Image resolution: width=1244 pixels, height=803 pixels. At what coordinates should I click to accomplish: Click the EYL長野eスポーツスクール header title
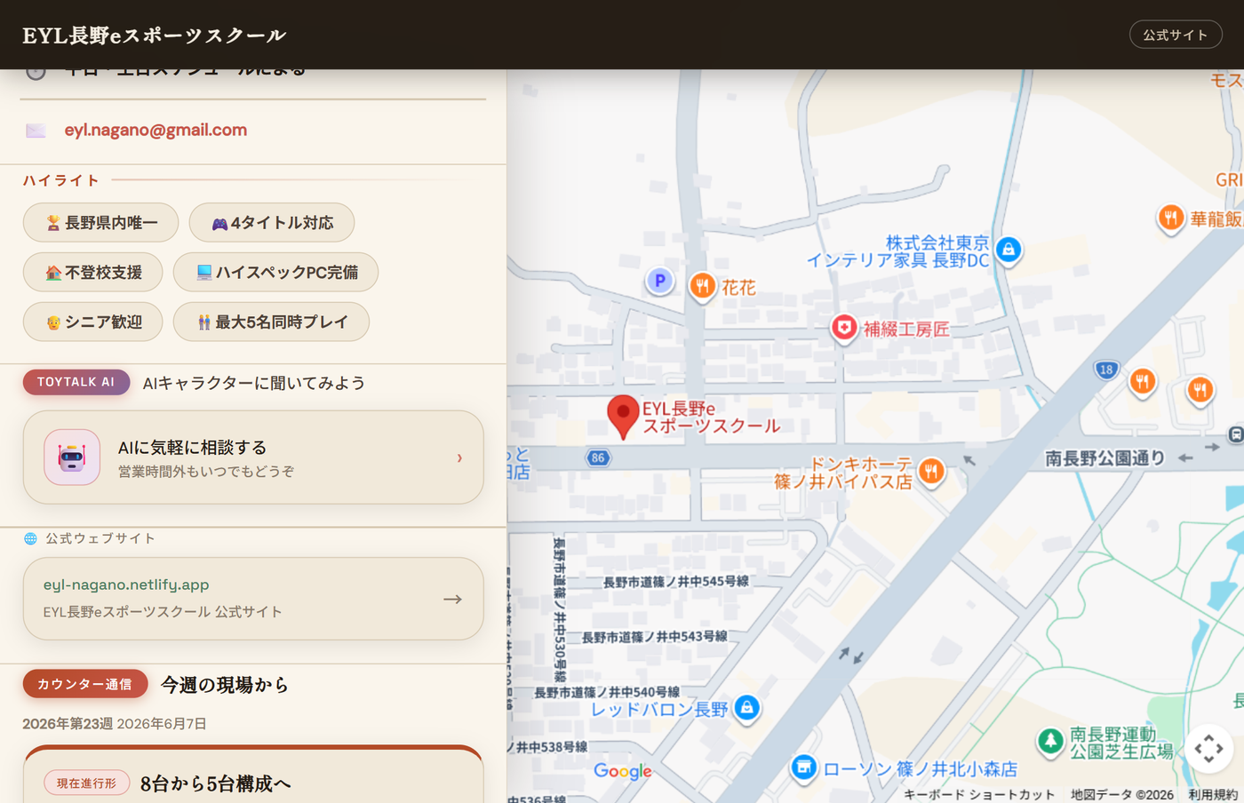tap(155, 36)
